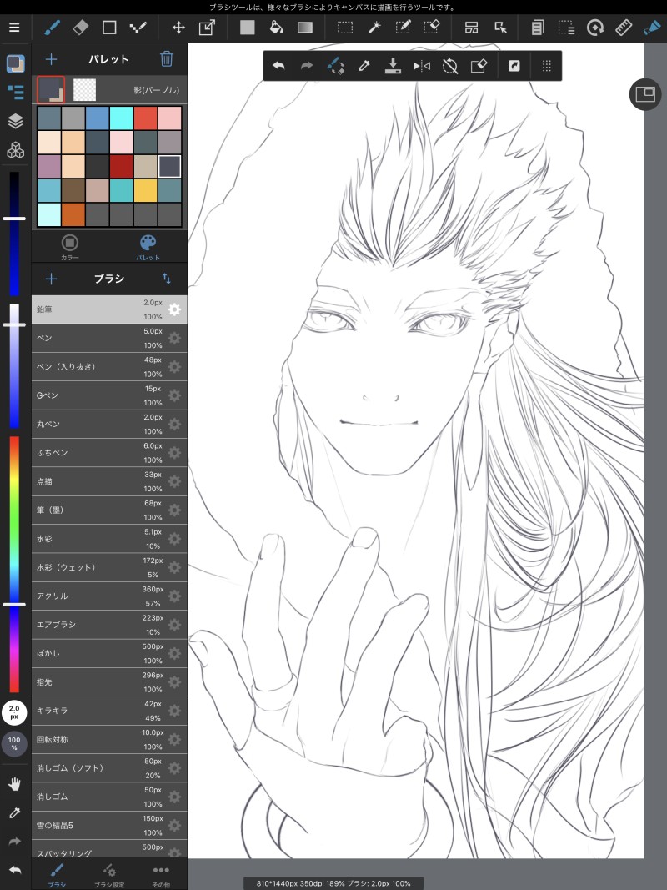667x890 pixels.
Task: Redo using floating toolbar arrow
Action: tap(307, 66)
